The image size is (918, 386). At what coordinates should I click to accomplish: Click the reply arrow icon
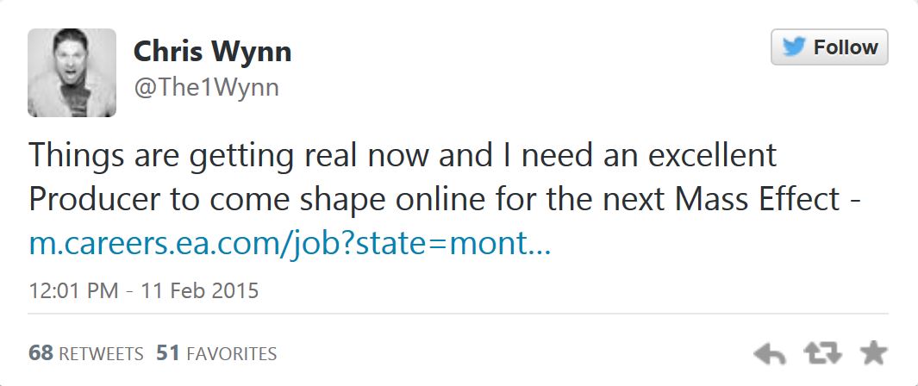pos(769,352)
